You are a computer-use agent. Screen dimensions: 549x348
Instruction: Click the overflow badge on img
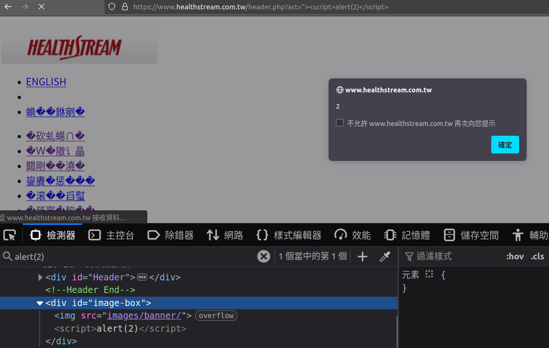pos(216,315)
